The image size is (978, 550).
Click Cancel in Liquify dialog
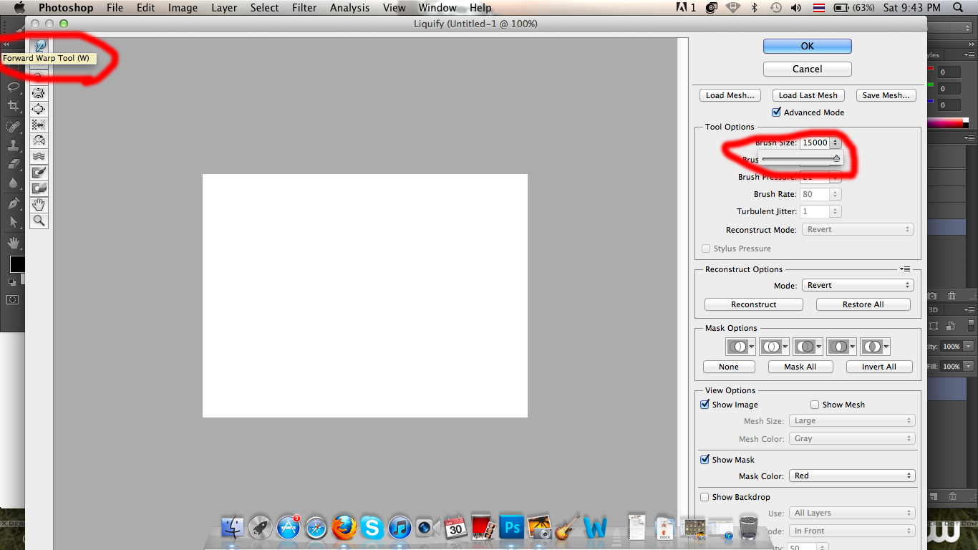click(x=808, y=69)
